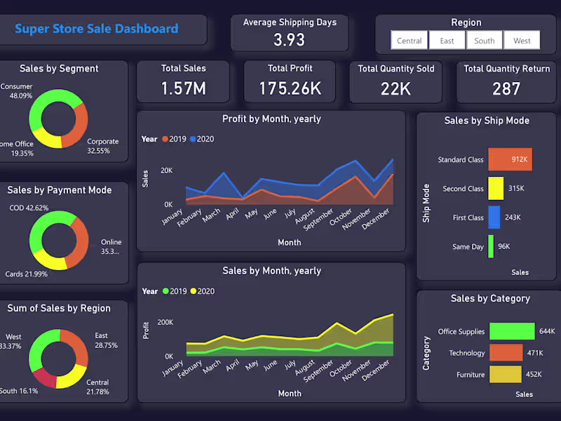Click the orange Technology 471K bar
561x421 pixels.
[x=506, y=353]
